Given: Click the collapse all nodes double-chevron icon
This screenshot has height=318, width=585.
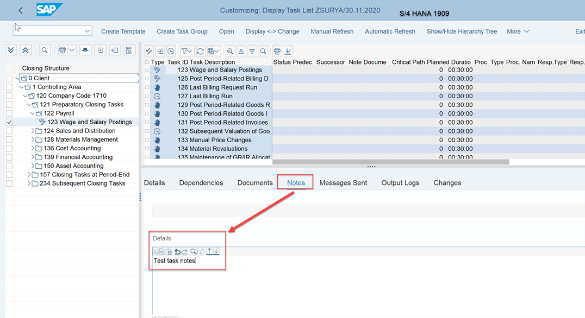Looking at the screenshot, I should (x=26, y=50).
